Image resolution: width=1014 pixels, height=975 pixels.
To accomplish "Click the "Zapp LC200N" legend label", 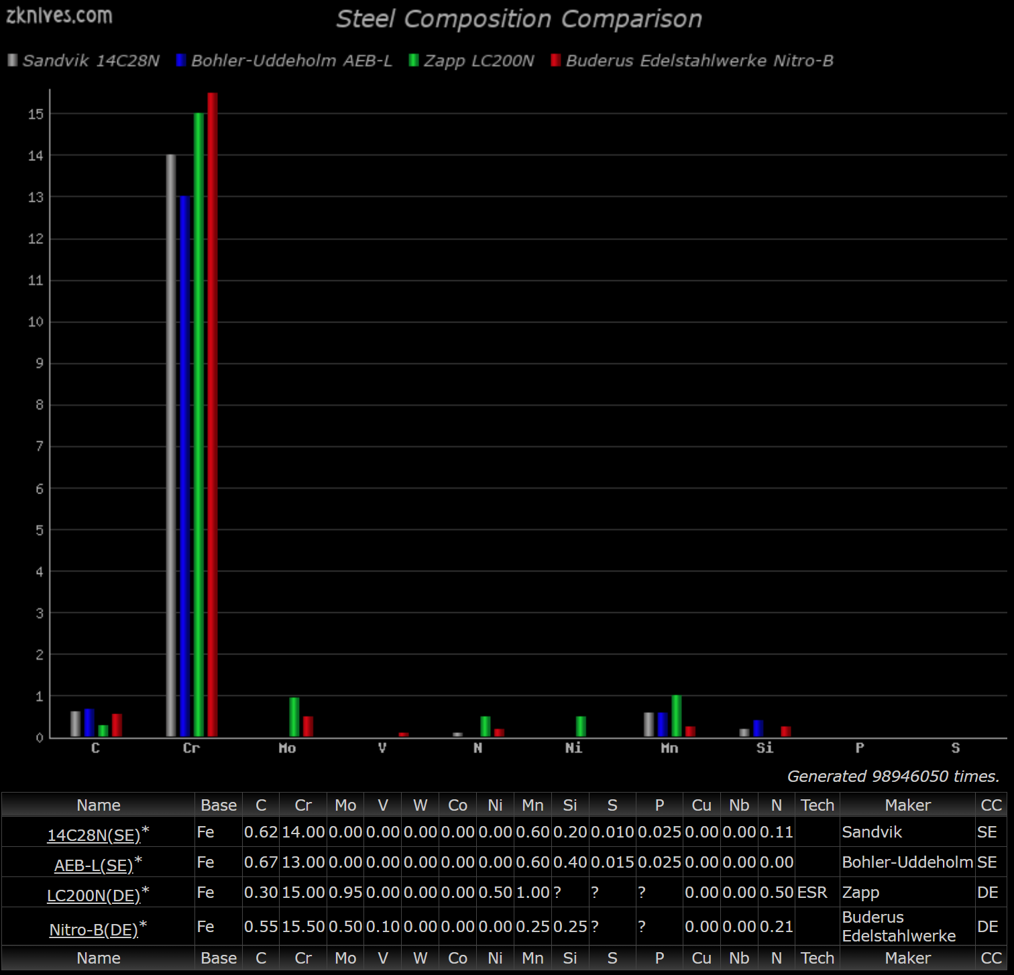I will click(x=479, y=60).
